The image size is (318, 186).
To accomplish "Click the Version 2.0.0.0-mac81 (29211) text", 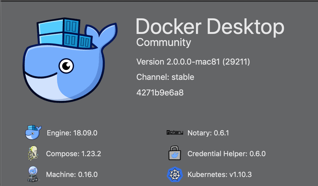I will point(193,62).
